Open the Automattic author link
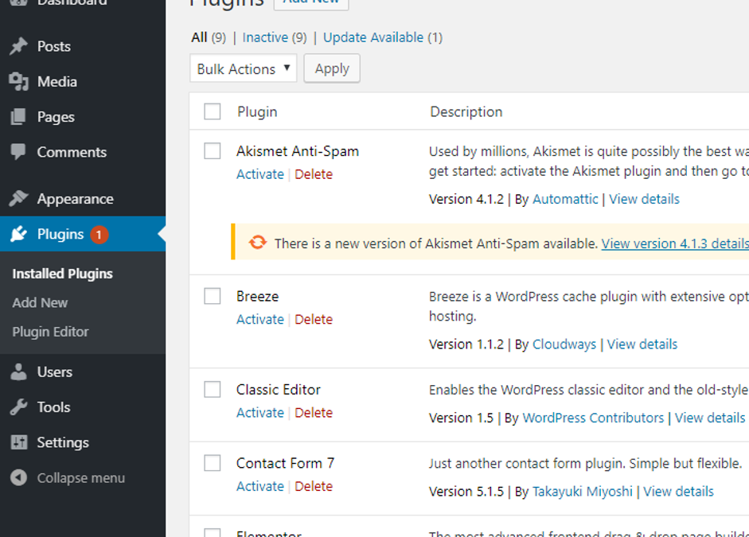Image resolution: width=749 pixels, height=537 pixels. coord(565,199)
